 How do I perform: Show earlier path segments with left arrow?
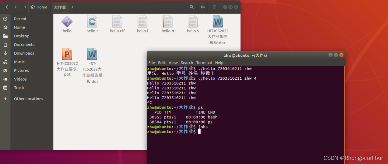click(25, 7)
